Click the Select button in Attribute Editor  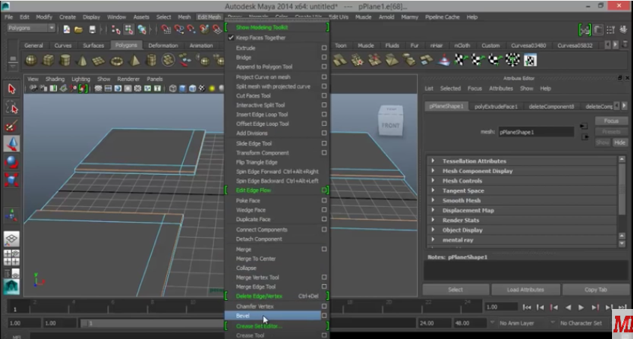click(455, 289)
